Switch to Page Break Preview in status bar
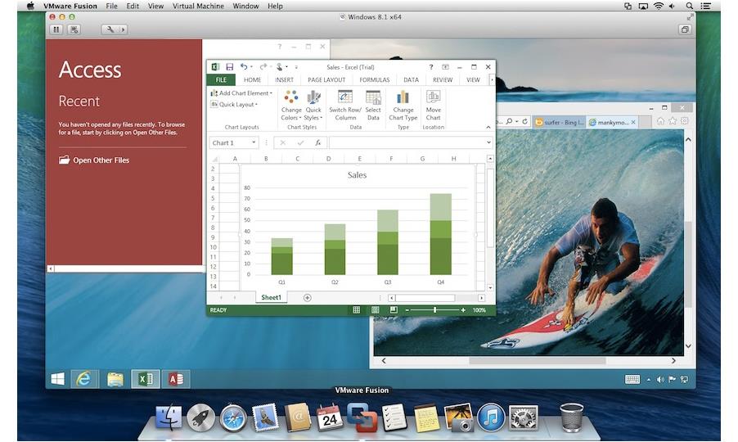This screenshot has height=442, width=738. click(x=394, y=309)
